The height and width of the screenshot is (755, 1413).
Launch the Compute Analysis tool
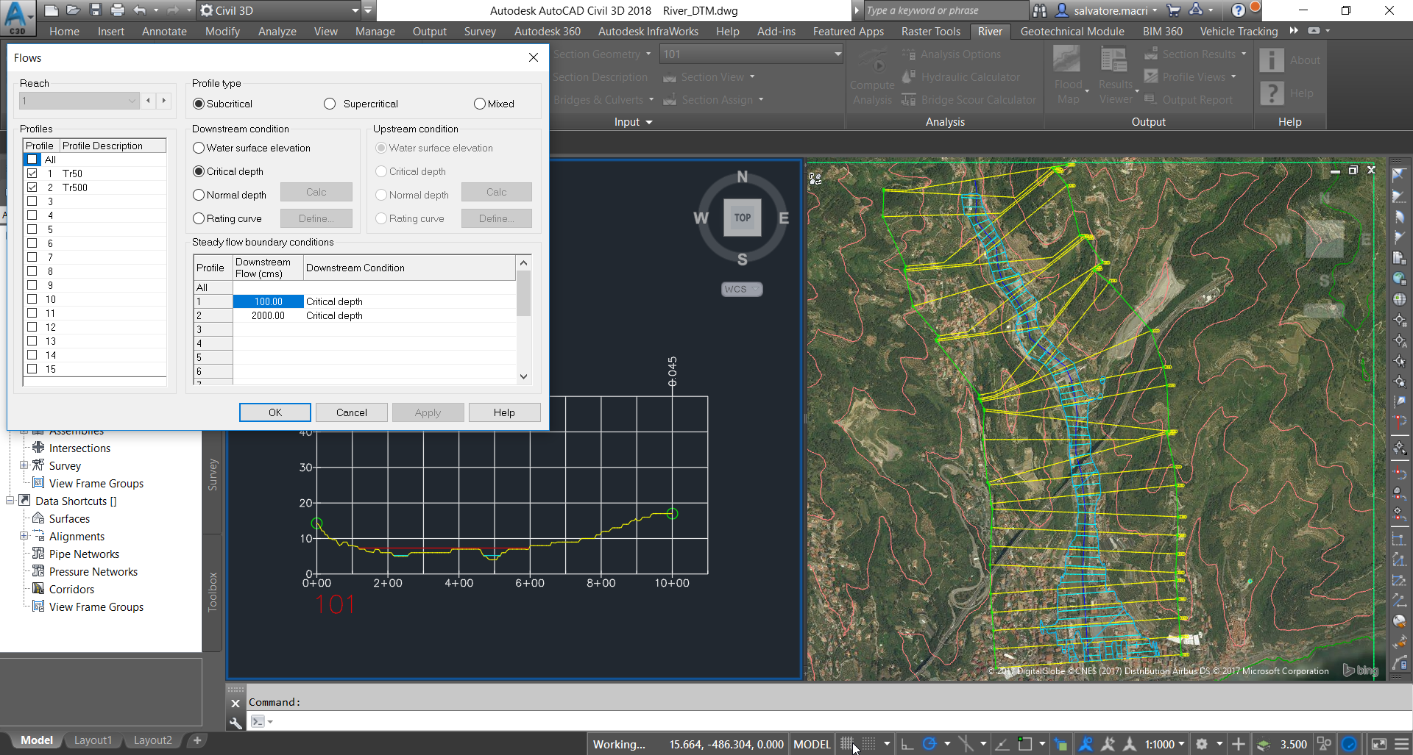[x=871, y=76]
